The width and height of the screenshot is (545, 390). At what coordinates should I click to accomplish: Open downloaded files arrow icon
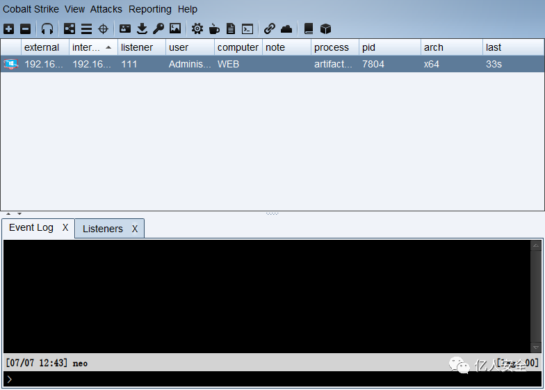pyautogui.click(x=142, y=29)
